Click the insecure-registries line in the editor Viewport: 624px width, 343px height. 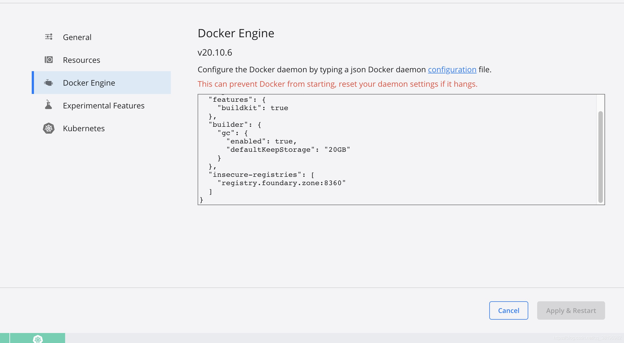261,174
